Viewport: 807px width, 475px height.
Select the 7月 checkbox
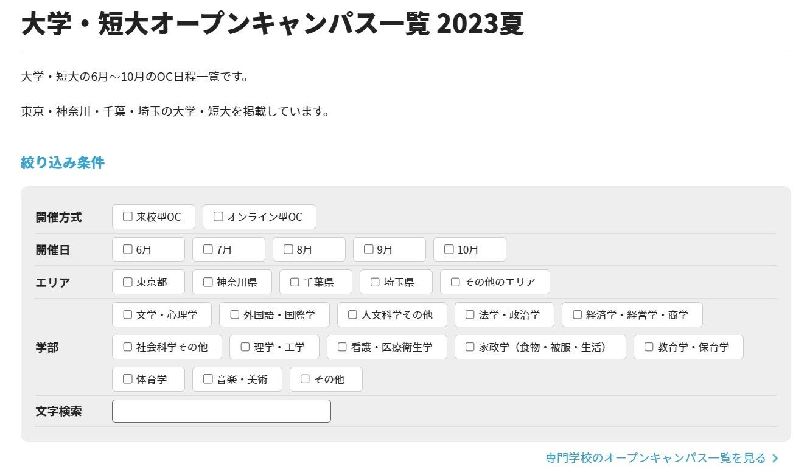[208, 249]
